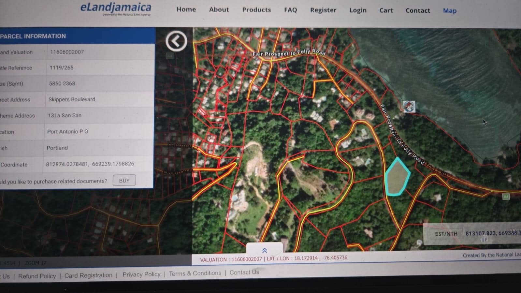
Task: Open the Login page
Action: (358, 10)
